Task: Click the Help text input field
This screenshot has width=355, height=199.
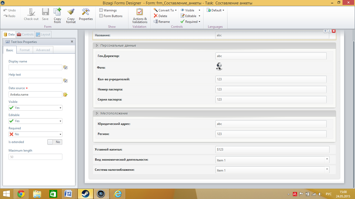Action: pos(35,81)
